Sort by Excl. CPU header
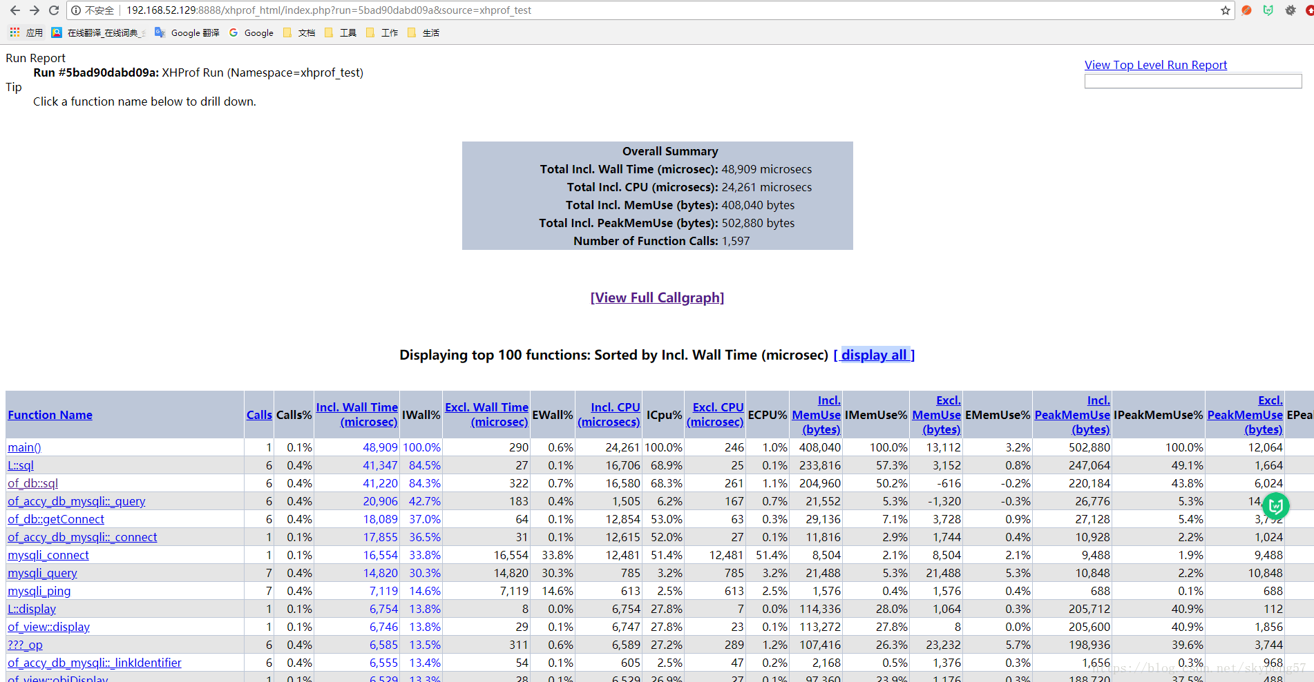This screenshot has height=682, width=1314. [x=715, y=415]
